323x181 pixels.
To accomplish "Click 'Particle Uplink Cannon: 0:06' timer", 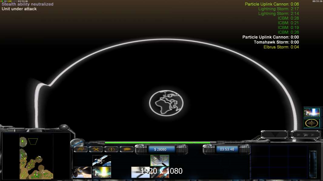I will point(272,4).
